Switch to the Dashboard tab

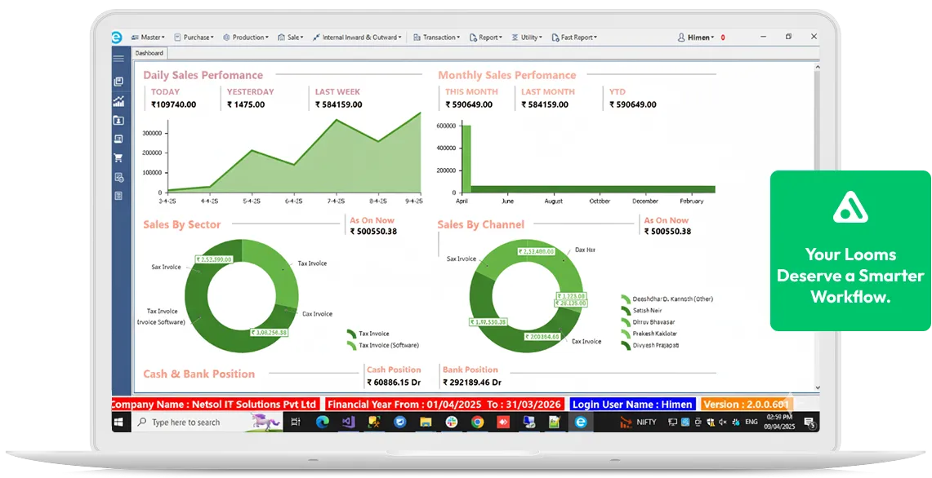pyautogui.click(x=149, y=53)
